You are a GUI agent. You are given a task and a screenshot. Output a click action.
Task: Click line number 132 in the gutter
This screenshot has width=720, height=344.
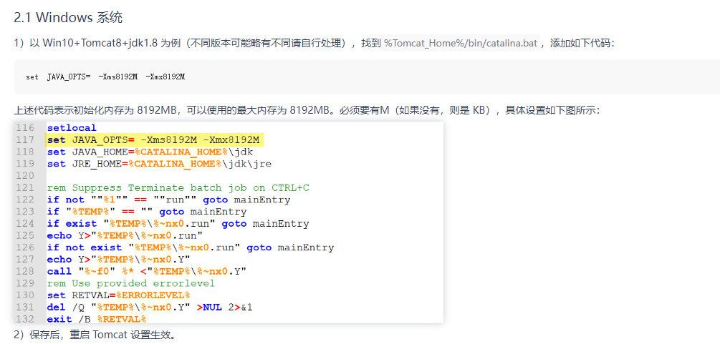click(x=25, y=319)
